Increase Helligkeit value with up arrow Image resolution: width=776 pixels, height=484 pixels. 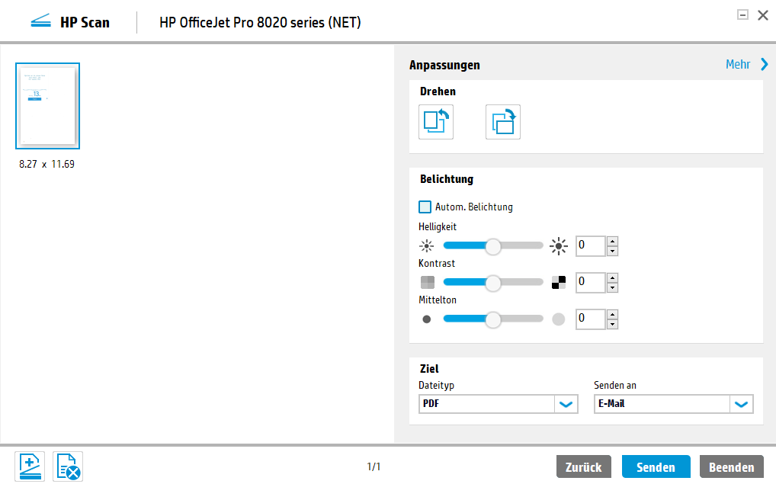coord(612,242)
